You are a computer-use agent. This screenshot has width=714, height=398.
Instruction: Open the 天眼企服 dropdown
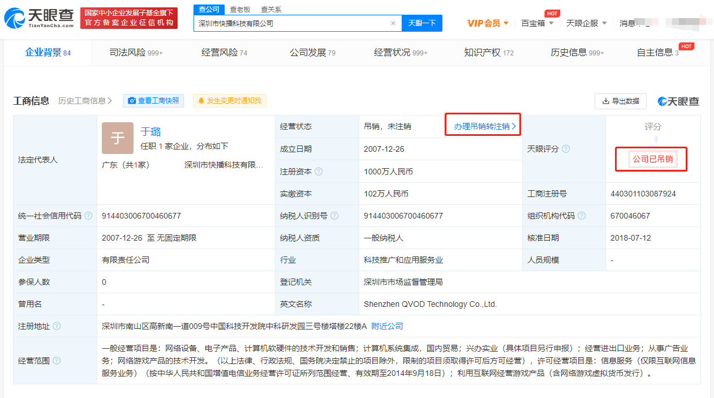tap(586, 23)
